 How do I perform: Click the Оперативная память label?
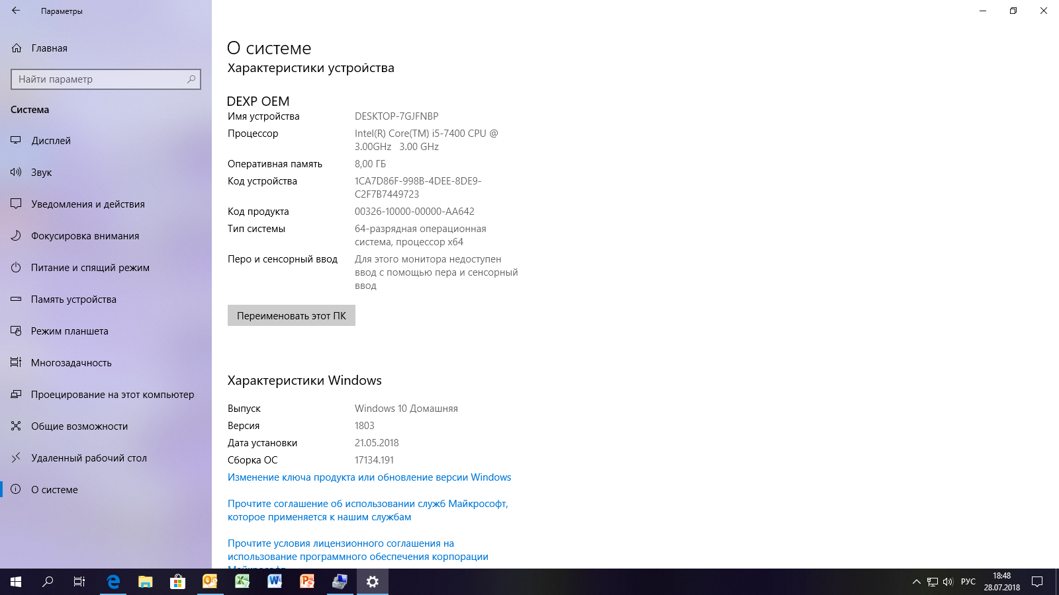pyautogui.click(x=275, y=164)
